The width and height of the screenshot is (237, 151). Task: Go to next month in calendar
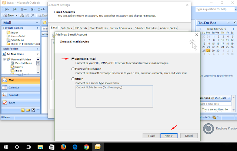234,29
